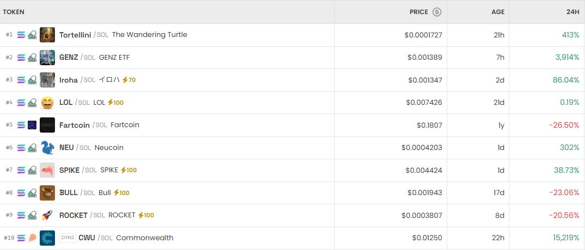Click the Solana chain icon on row #1

pos(21,35)
